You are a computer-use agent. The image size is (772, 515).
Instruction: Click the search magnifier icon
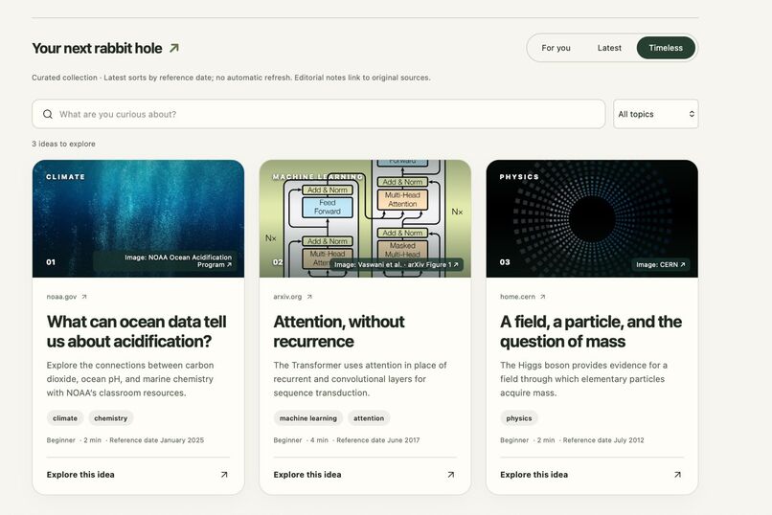coord(48,114)
